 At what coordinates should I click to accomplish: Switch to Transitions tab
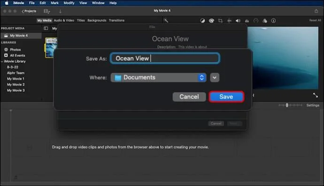(116, 21)
